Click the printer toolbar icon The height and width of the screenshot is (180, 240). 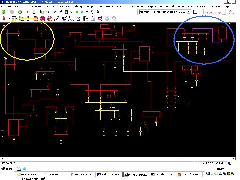[x=47, y=12]
